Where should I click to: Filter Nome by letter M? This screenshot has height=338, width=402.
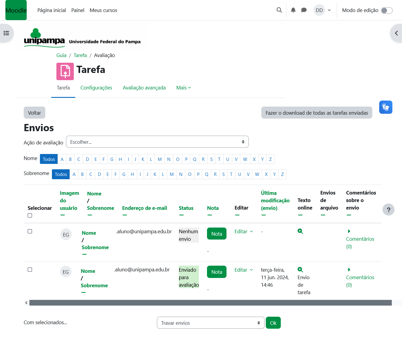(x=160, y=159)
